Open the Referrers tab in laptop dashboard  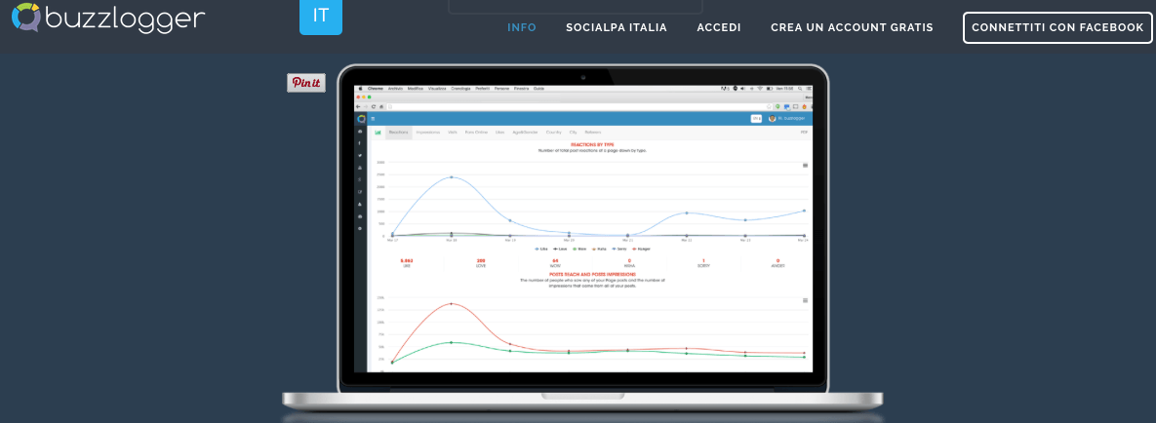pyautogui.click(x=593, y=132)
